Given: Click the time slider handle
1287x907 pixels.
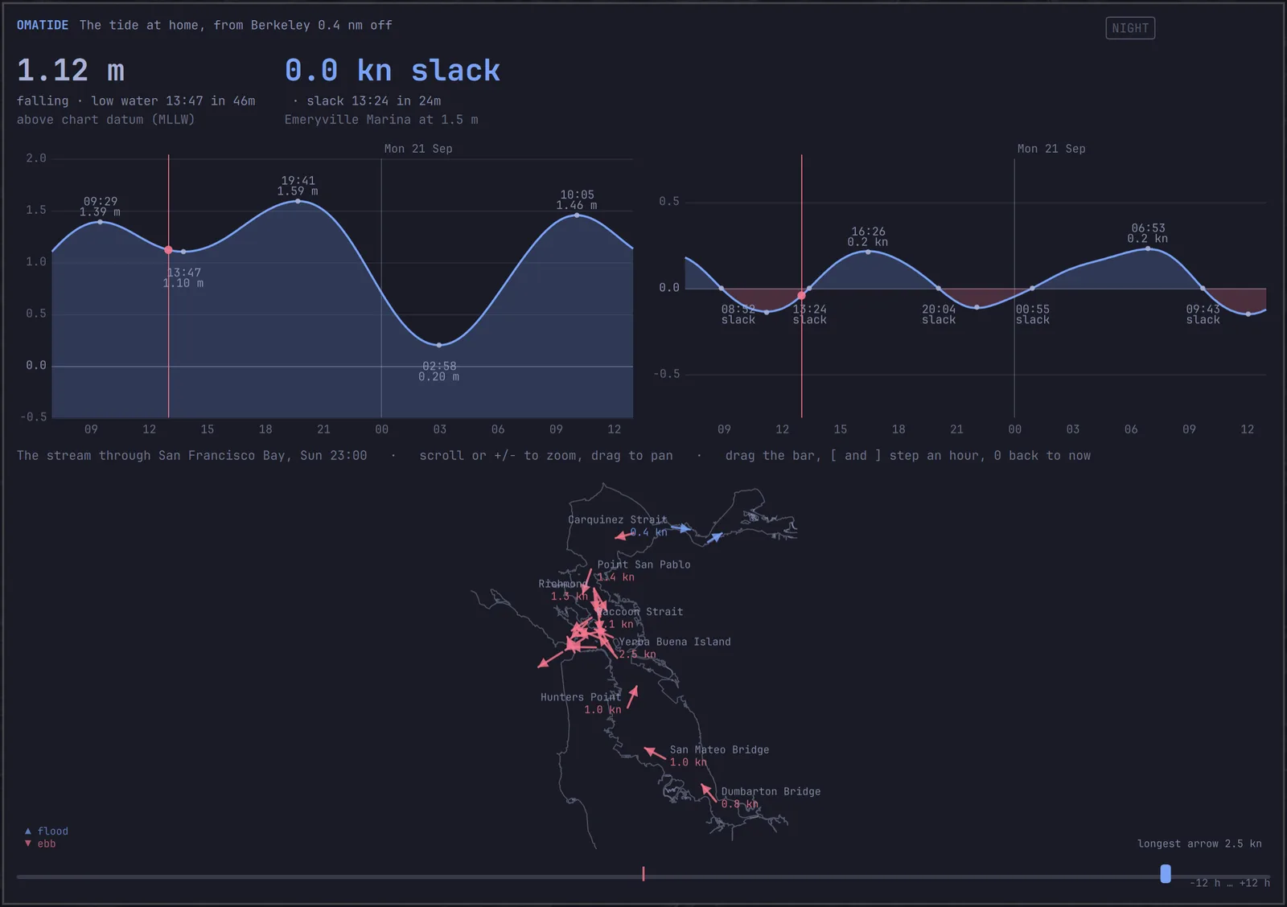Looking at the screenshot, I should (1166, 873).
